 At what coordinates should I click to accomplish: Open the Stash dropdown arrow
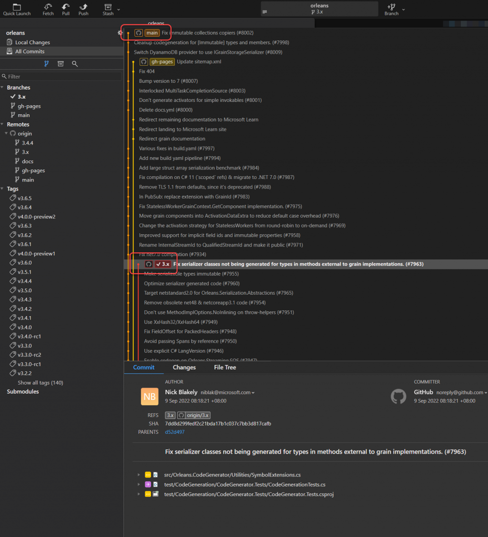click(119, 9)
